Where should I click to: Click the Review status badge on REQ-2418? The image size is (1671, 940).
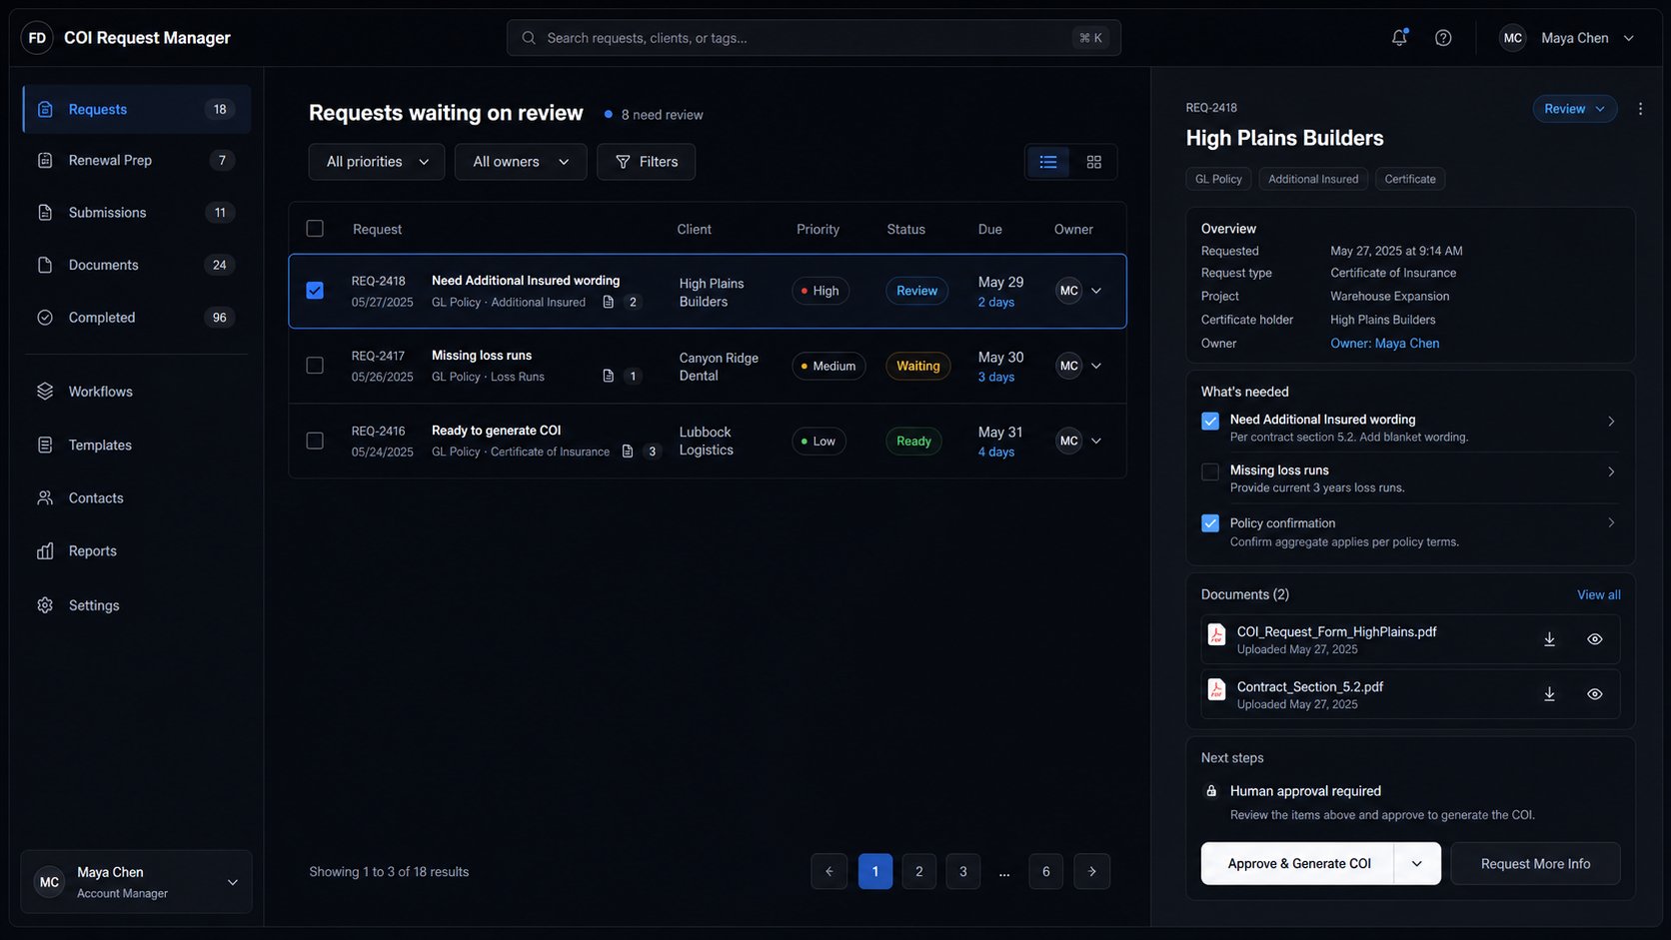[x=916, y=291]
